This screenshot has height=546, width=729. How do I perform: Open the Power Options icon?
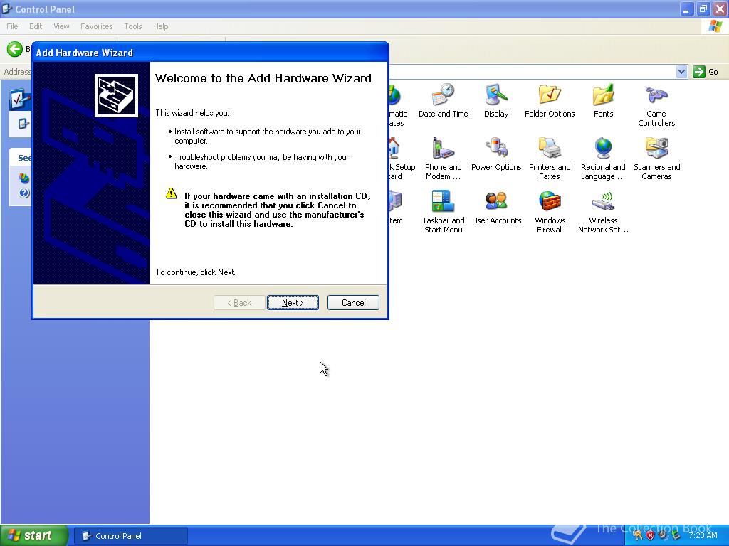click(496, 148)
